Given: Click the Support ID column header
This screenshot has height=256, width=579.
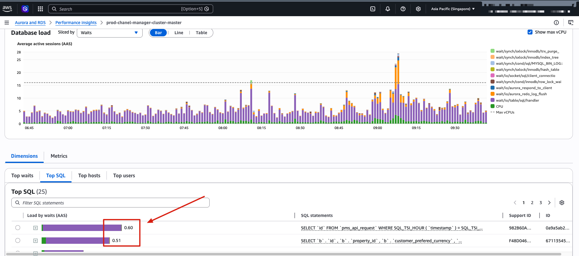Looking at the screenshot, I should pos(520,215).
